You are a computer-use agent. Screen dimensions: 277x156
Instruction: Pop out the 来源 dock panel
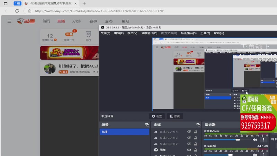point(198,125)
